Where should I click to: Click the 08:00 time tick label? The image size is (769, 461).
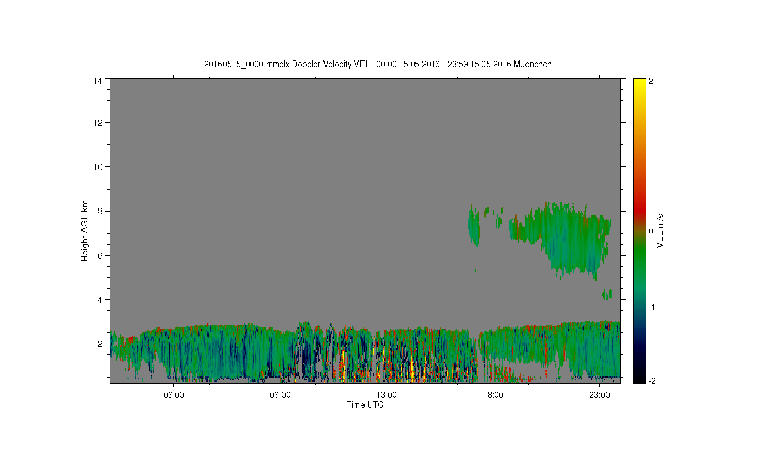[x=280, y=395]
